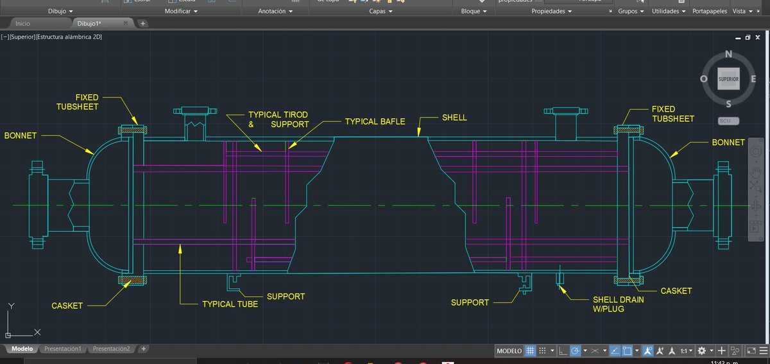Click UCS origin icon in drawing area
Viewport: 770px width, 364px height.
point(8,335)
